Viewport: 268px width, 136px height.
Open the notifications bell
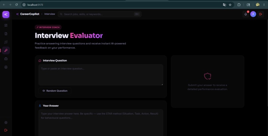(x=246, y=14)
